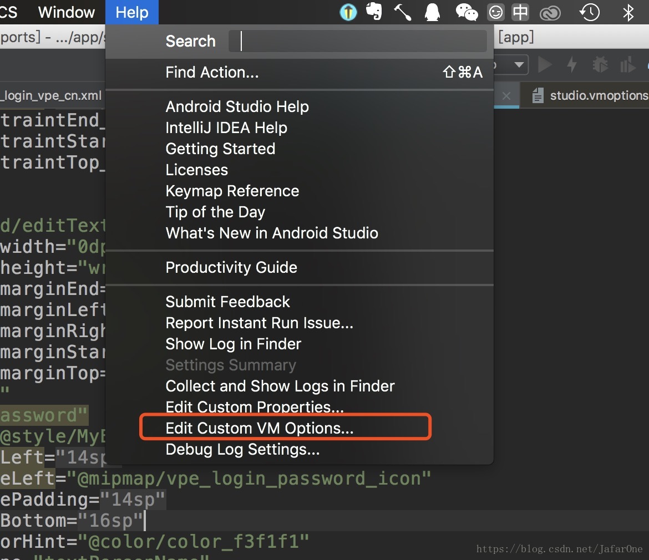
Task: Open the Window menu
Action: (x=67, y=12)
